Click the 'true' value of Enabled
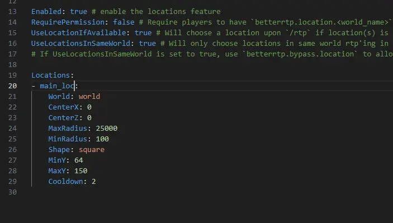Viewport: 393px width, 223px height. click(78, 12)
